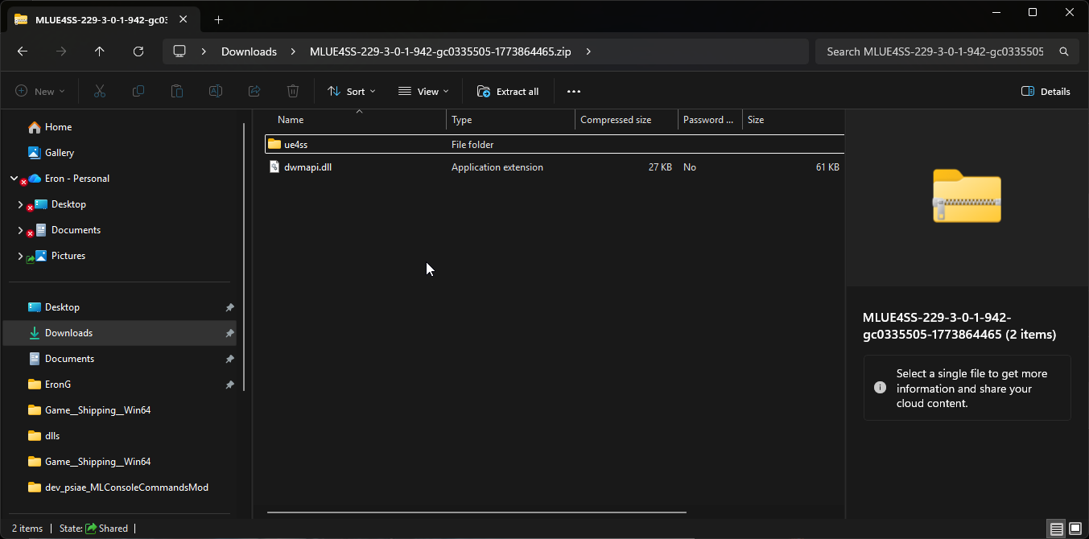Open the View dropdown menu
The image size is (1089, 539).
[423, 92]
